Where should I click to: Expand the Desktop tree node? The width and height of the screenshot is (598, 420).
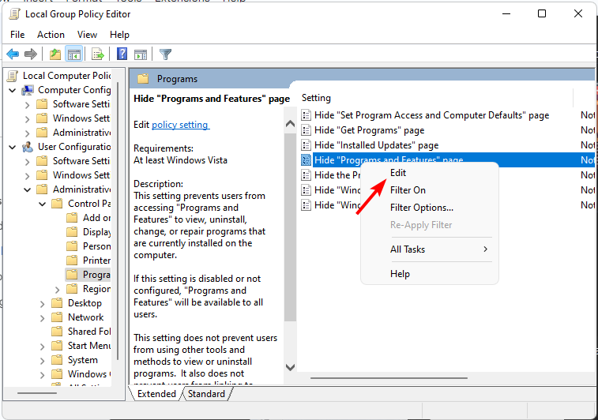tap(43, 304)
